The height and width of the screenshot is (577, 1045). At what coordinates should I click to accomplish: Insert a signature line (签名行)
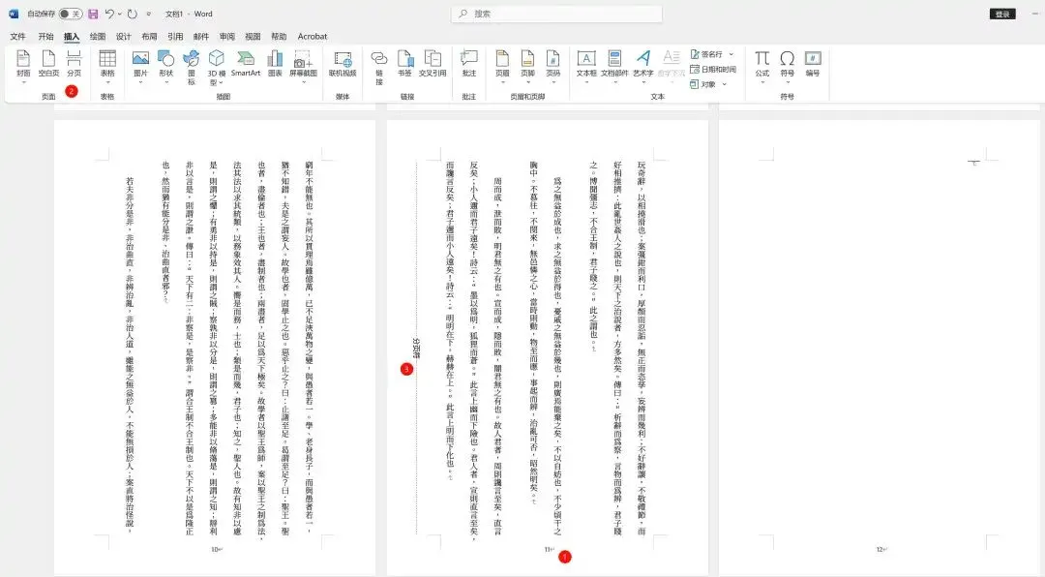(x=707, y=54)
